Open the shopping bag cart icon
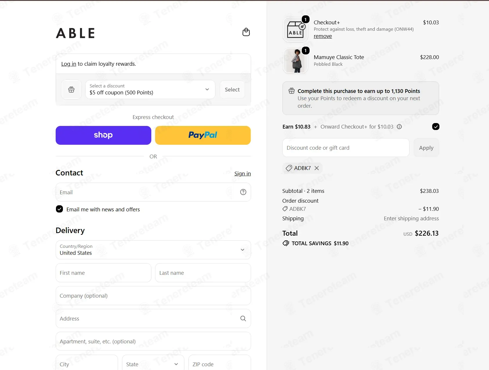 coord(246,32)
